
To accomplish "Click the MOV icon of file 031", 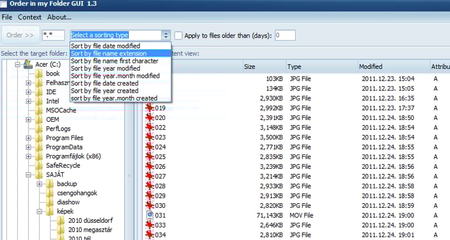I will [150, 216].
